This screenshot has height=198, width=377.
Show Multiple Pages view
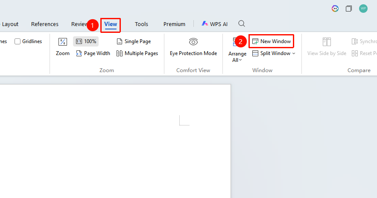pos(137,53)
